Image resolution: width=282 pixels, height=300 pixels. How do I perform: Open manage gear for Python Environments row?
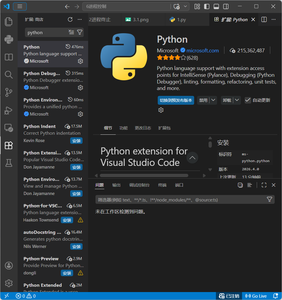click(80, 114)
